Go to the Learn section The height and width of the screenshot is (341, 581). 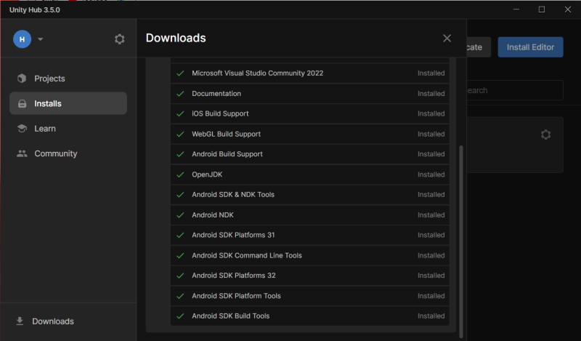(68, 129)
